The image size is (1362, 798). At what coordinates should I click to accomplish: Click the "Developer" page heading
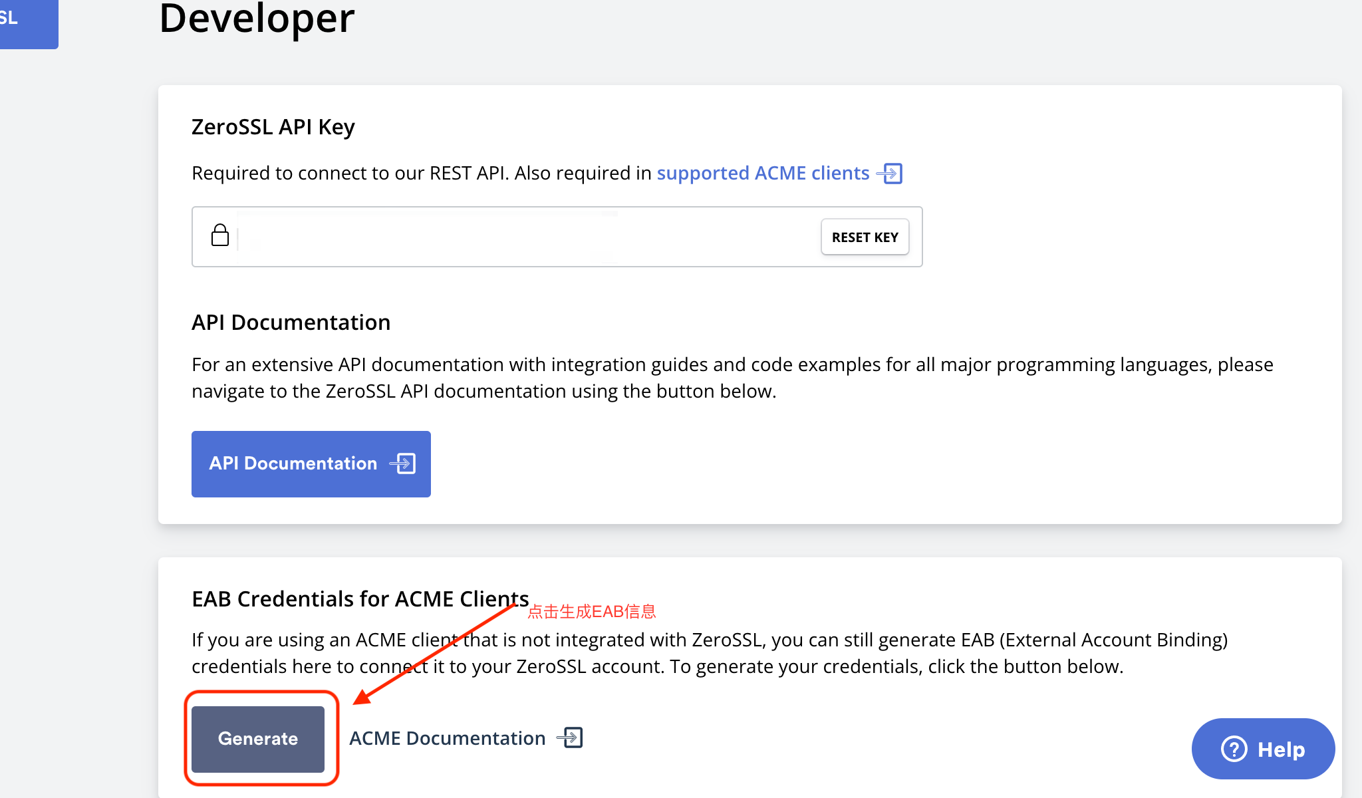click(x=257, y=19)
